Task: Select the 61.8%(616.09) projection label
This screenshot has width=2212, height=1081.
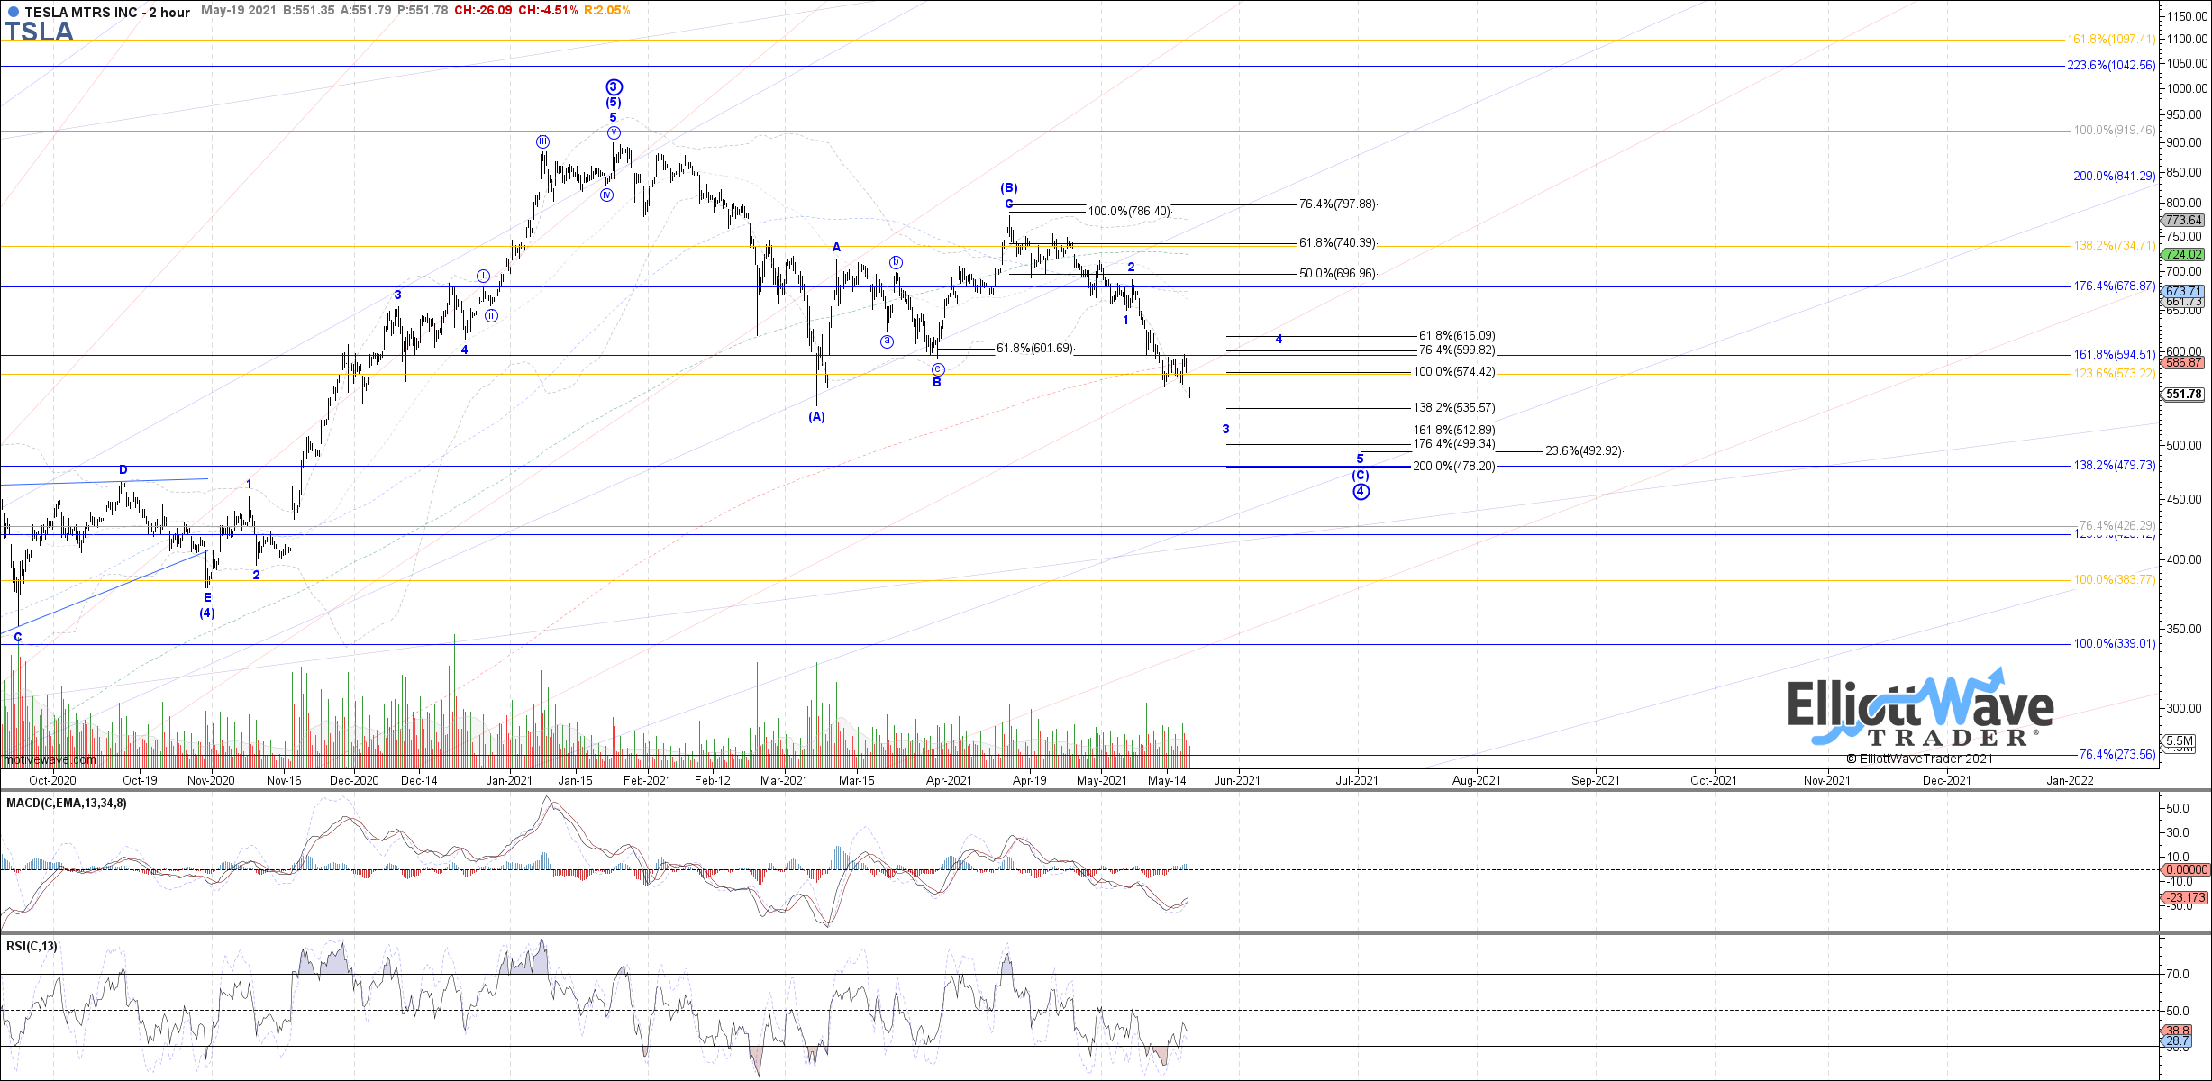Action: pos(1458,336)
